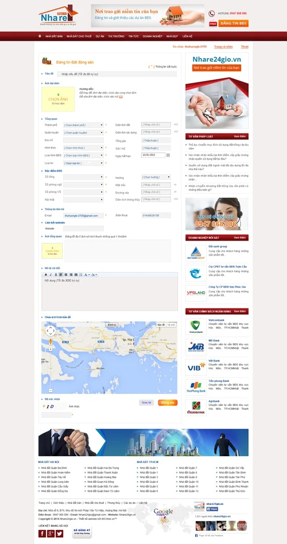
Task: Open DỰ ÁN menu item
Action: pyautogui.click(x=100, y=36)
